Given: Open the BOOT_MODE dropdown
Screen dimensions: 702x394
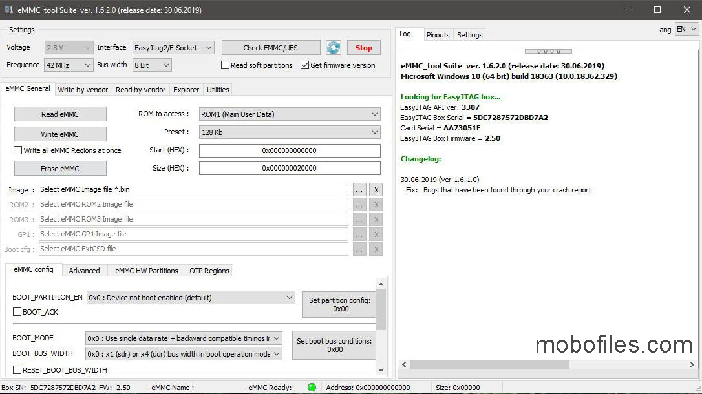Looking at the screenshot, I should pos(184,338).
